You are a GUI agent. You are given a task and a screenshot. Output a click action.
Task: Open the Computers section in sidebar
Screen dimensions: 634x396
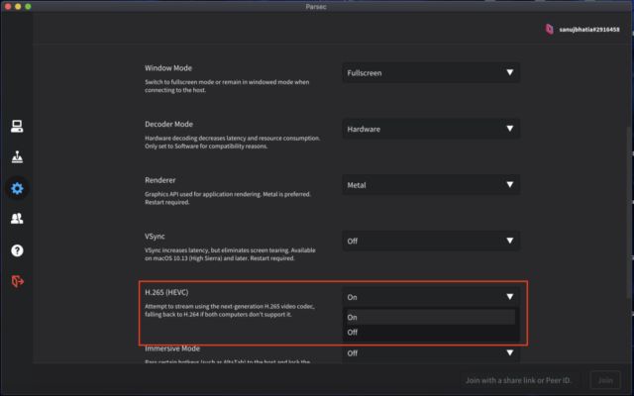click(x=17, y=127)
